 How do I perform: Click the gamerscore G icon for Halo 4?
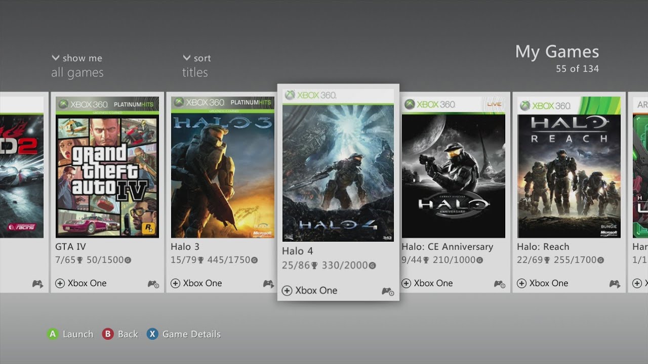click(x=373, y=265)
